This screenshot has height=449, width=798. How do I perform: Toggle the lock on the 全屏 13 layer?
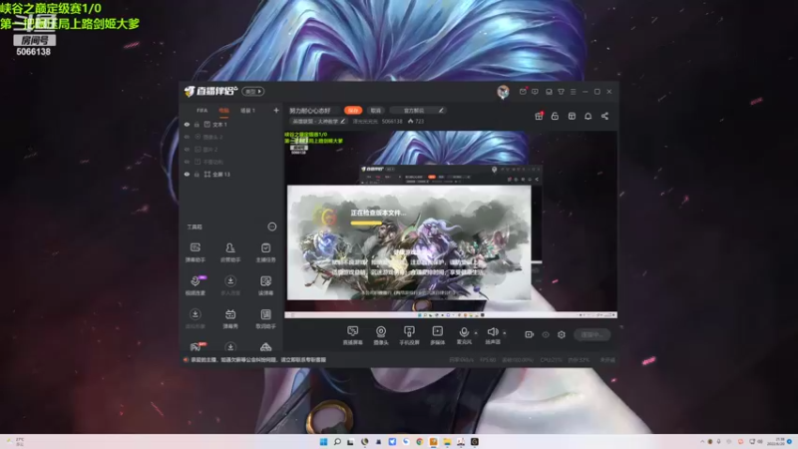197,174
